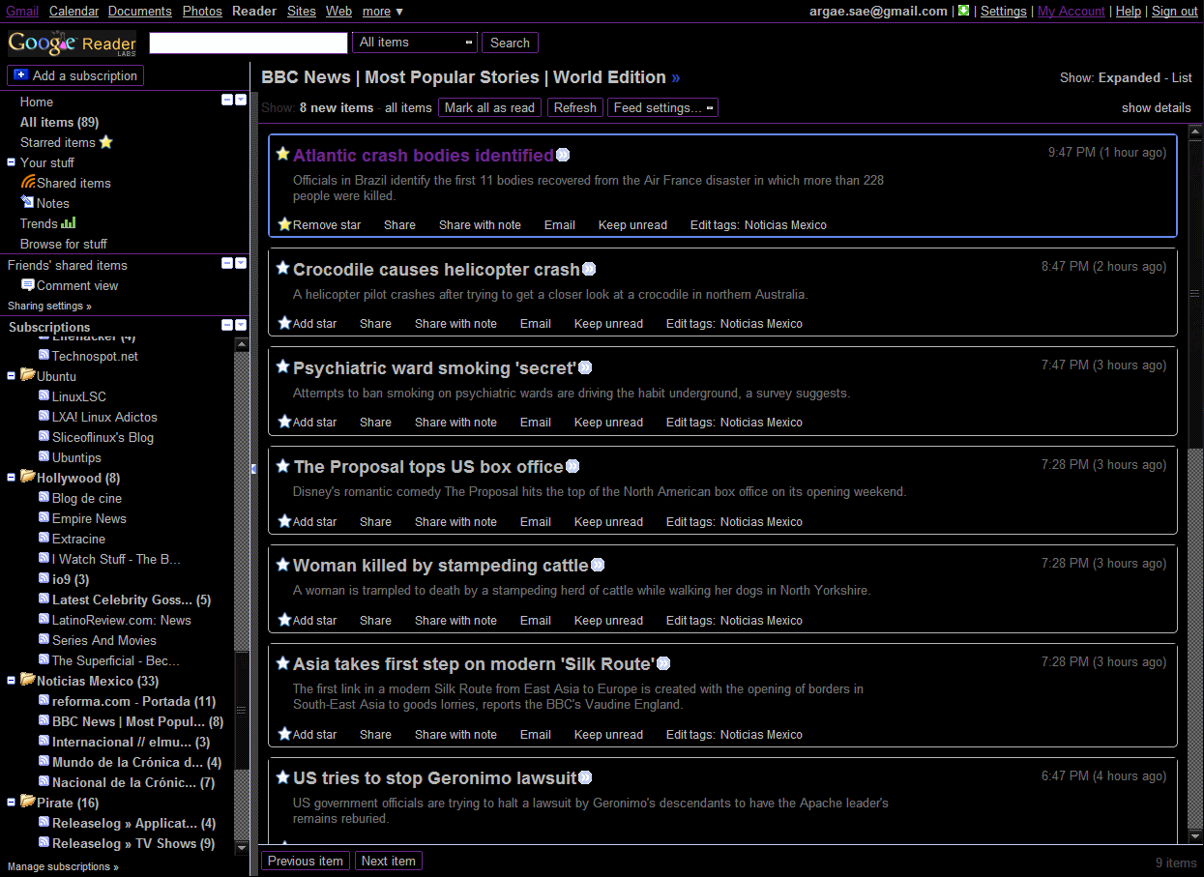Click feed icon next to LinuxLSC
The image size is (1204, 877).
coord(44,396)
